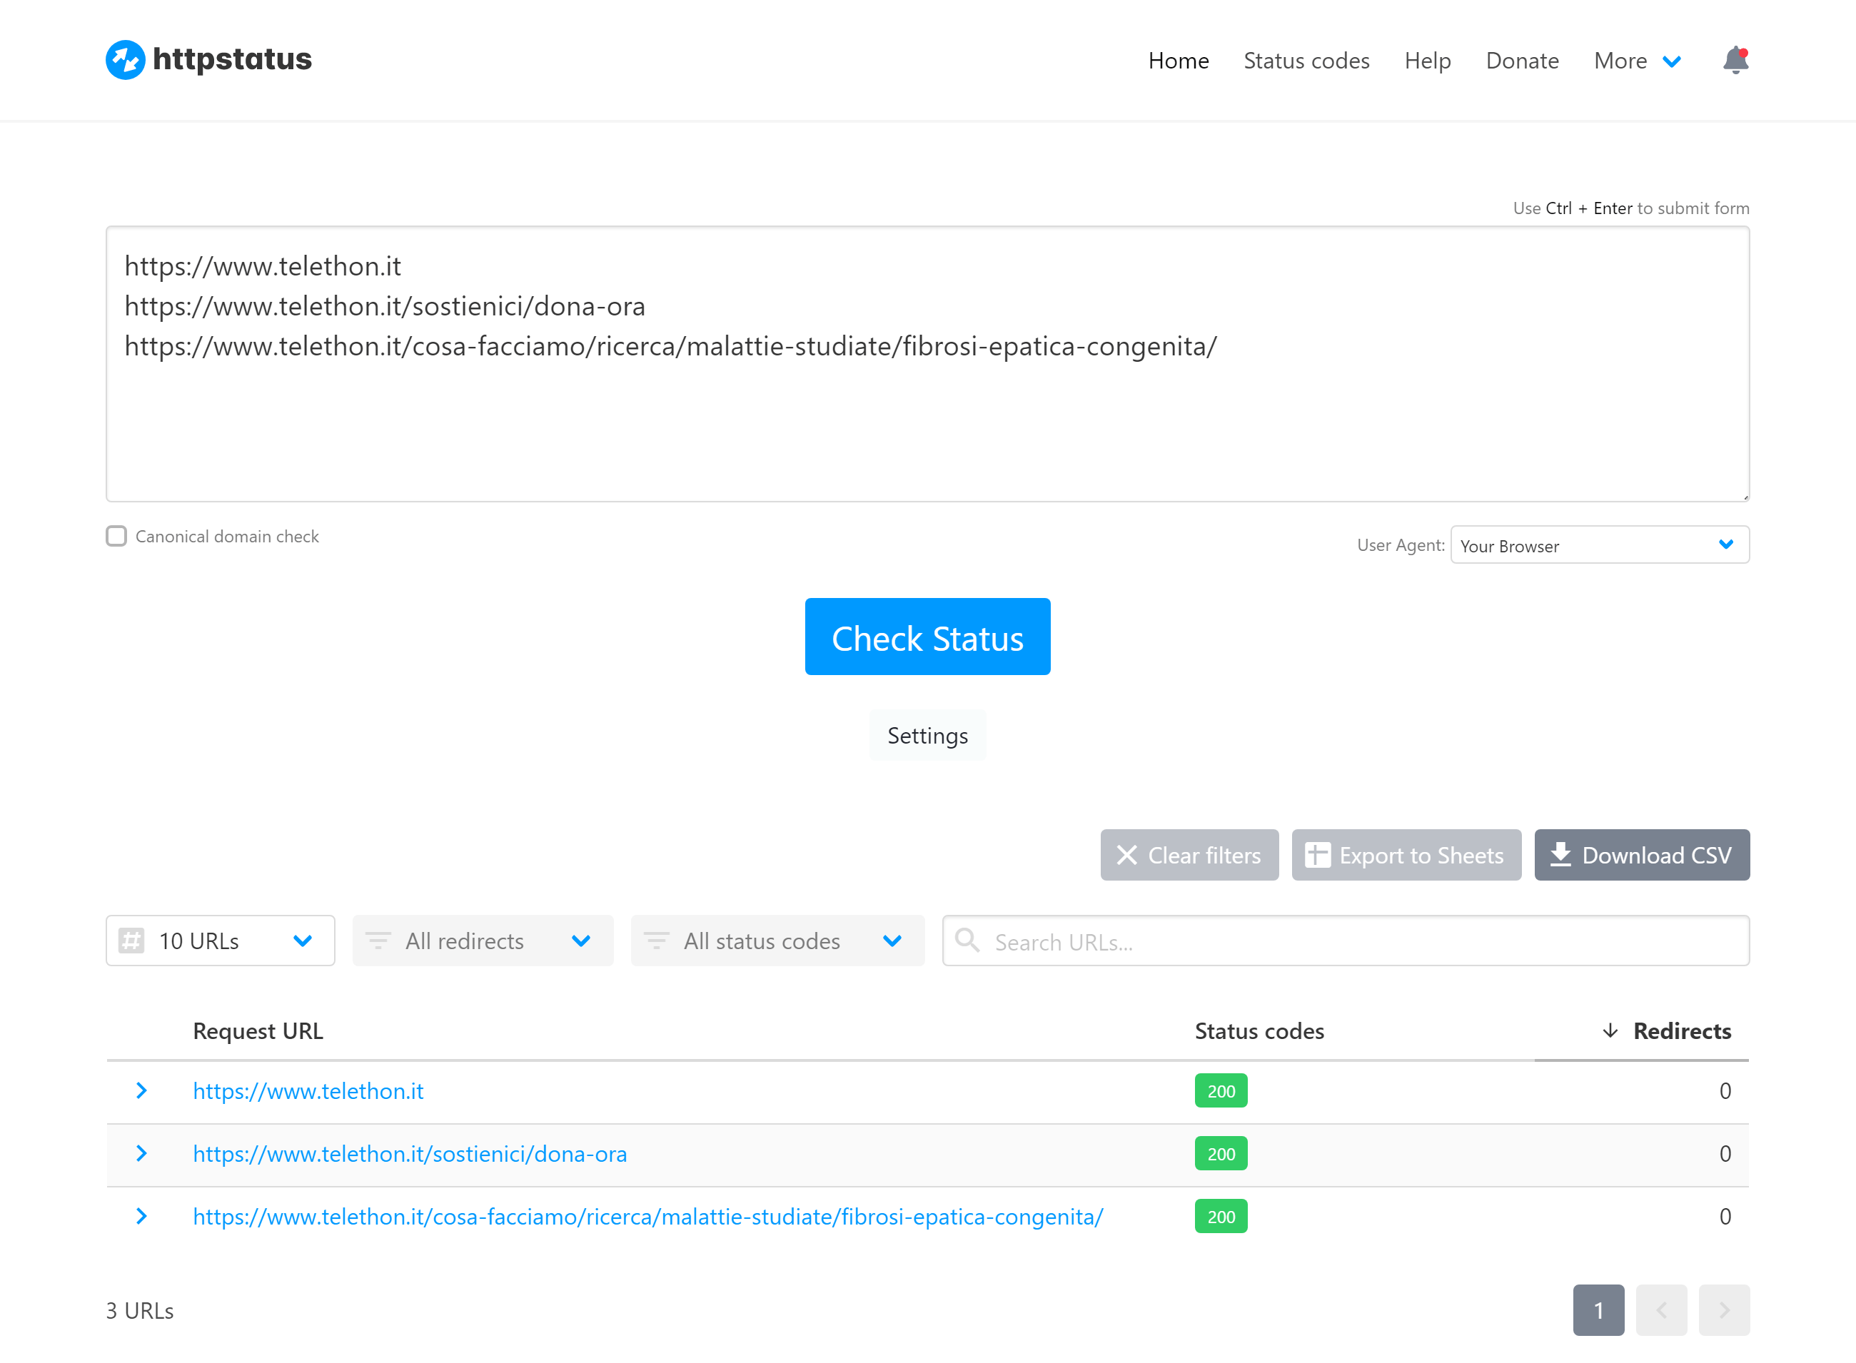
Task: Sort by the Redirects column header
Action: pyautogui.click(x=1682, y=1030)
